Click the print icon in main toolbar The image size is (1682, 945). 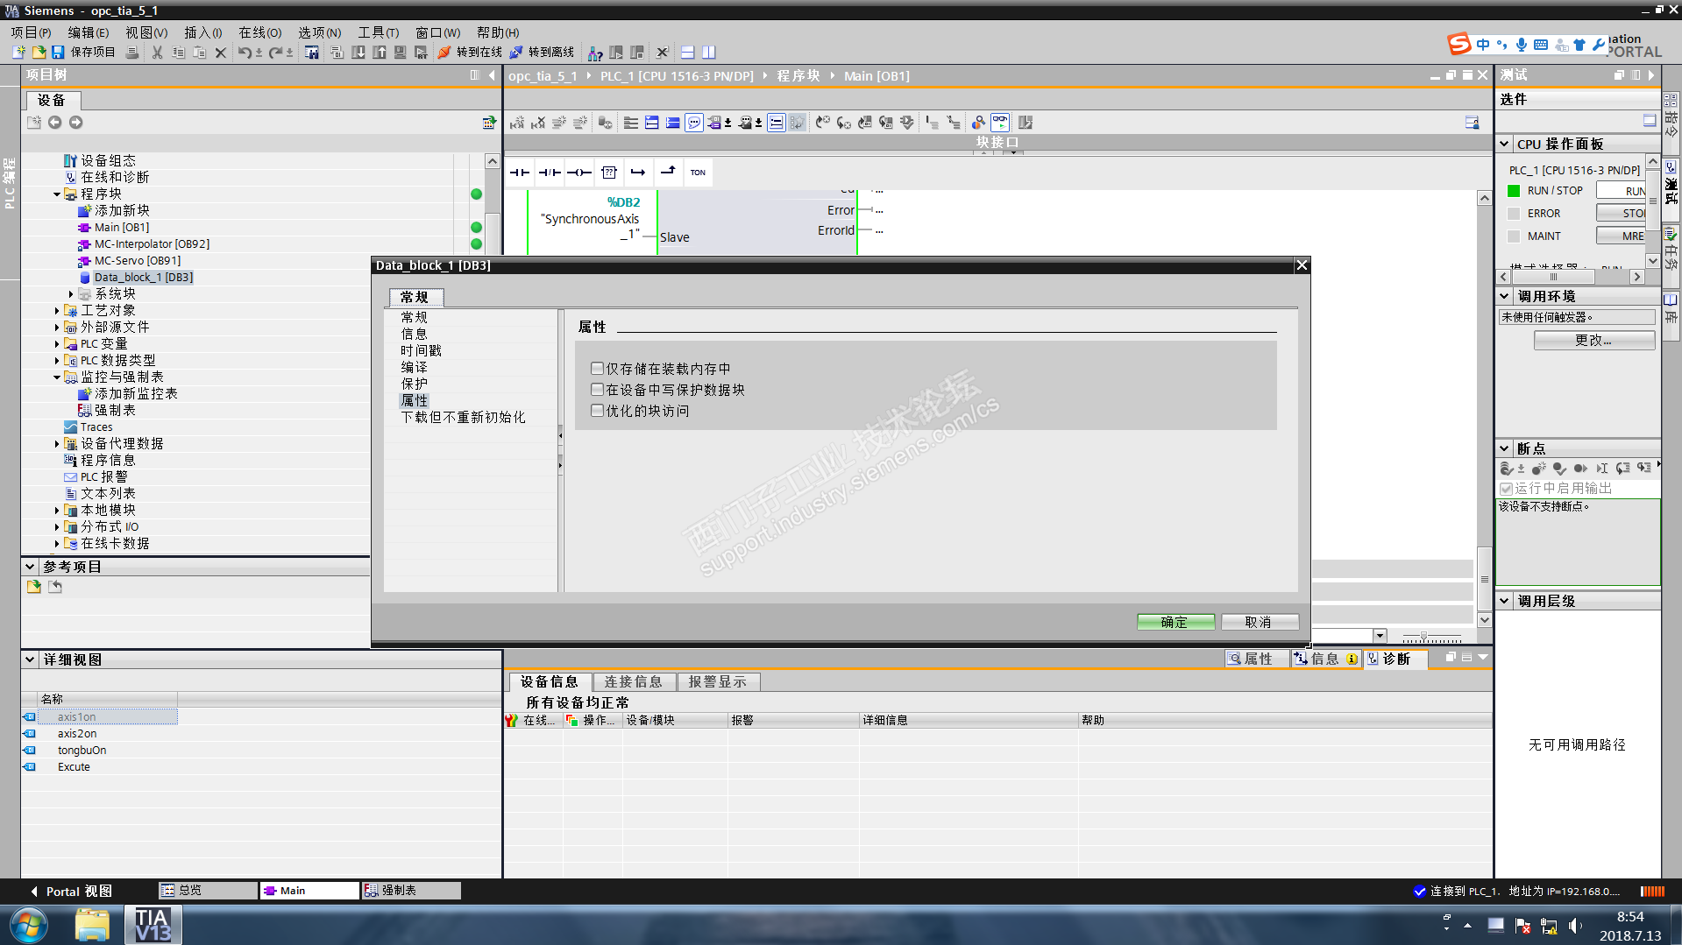coord(132,53)
